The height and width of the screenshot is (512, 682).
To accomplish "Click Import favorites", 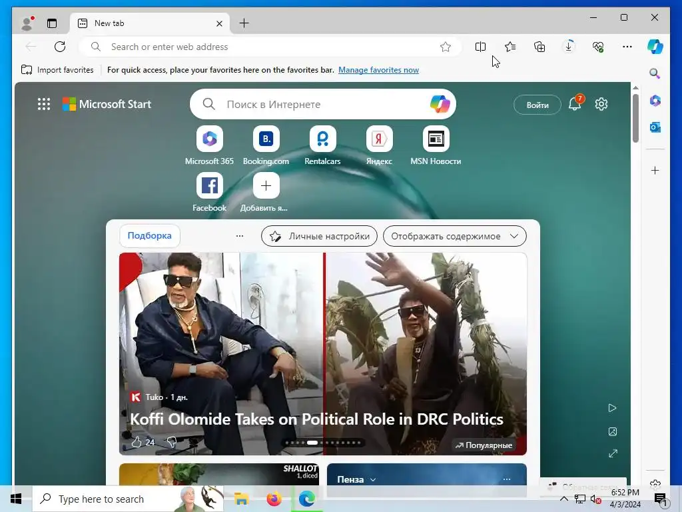I will point(57,69).
